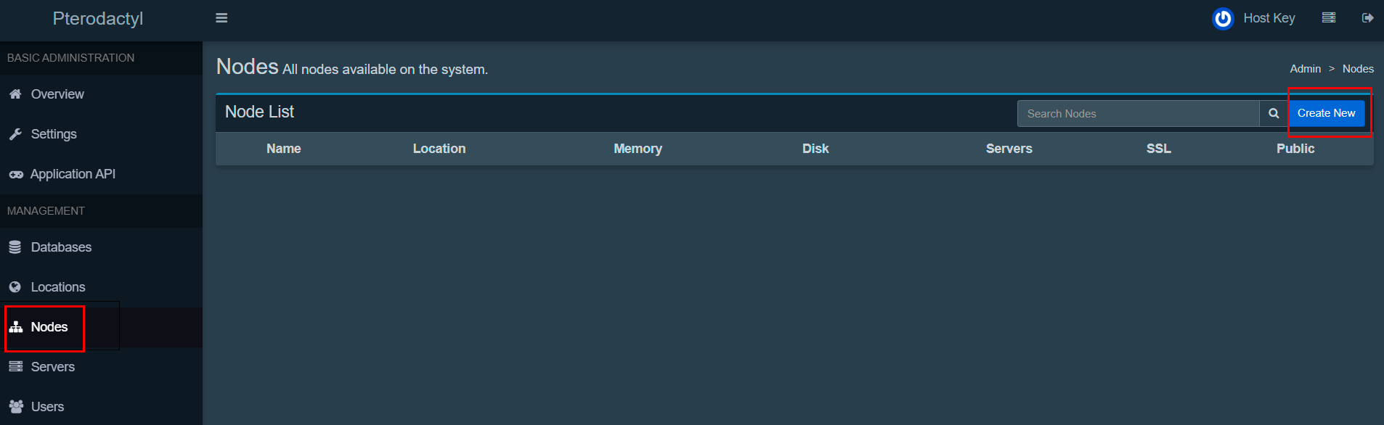1384x425 pixels.
Task: Click the Pterodactyl logo title
Action: [x=98, y=19]
